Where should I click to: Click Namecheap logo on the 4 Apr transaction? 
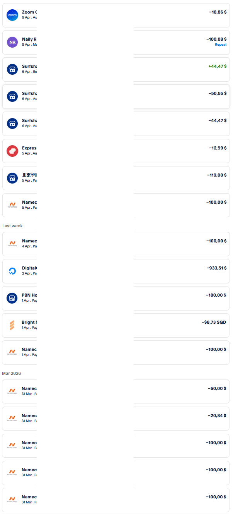[x=12, y=244]
